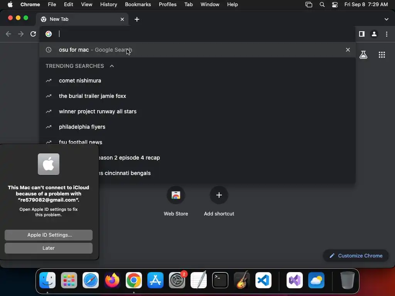The image size is (395, 296).
Task: Open TextEdit from the Dock
Action: click(199, 280)
